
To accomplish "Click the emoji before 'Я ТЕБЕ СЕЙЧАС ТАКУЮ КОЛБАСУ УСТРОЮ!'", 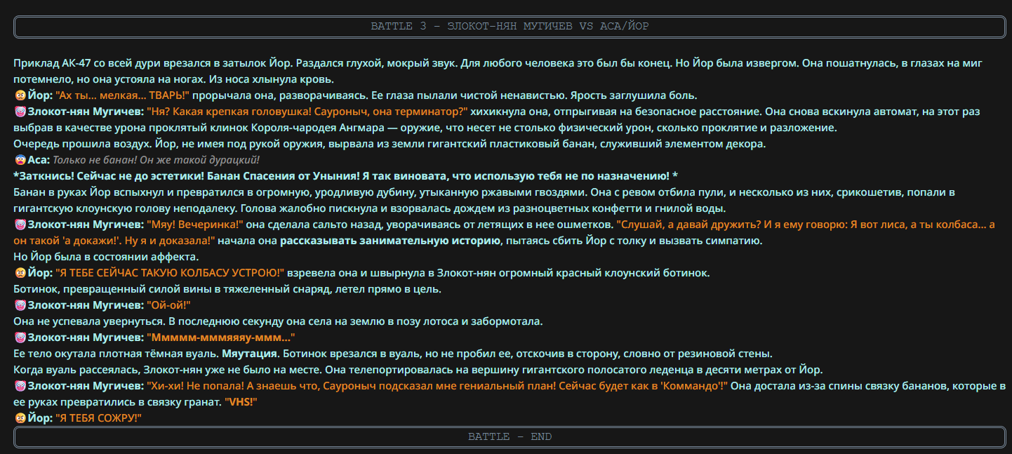I will pyautogui.click(x=20, y=273).
